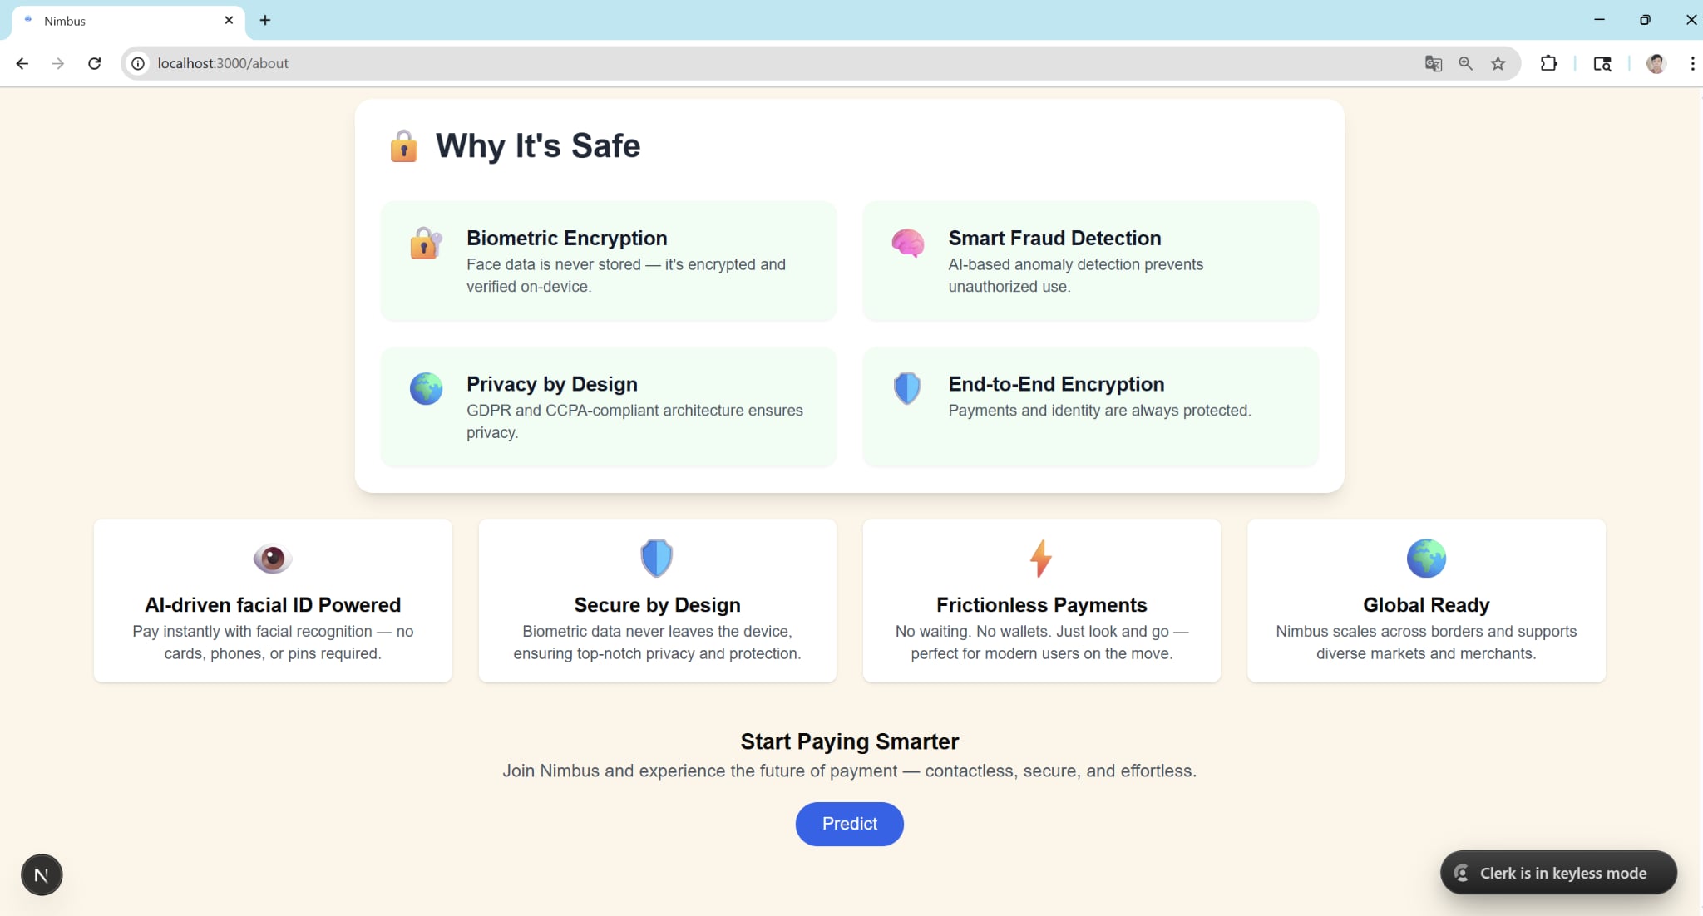Viewport: 1703px width, 916px height.
Task: Reload the current page
Action: (94, 63)
